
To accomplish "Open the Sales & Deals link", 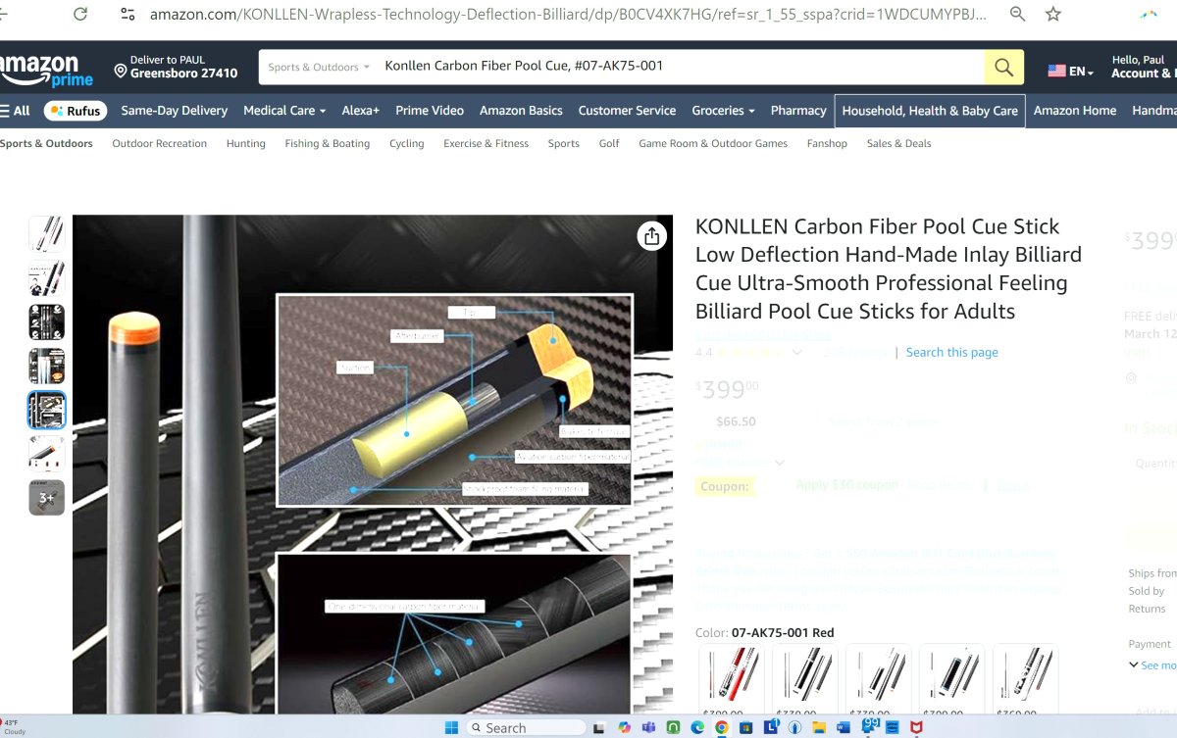I will click(x=898, y=144).
